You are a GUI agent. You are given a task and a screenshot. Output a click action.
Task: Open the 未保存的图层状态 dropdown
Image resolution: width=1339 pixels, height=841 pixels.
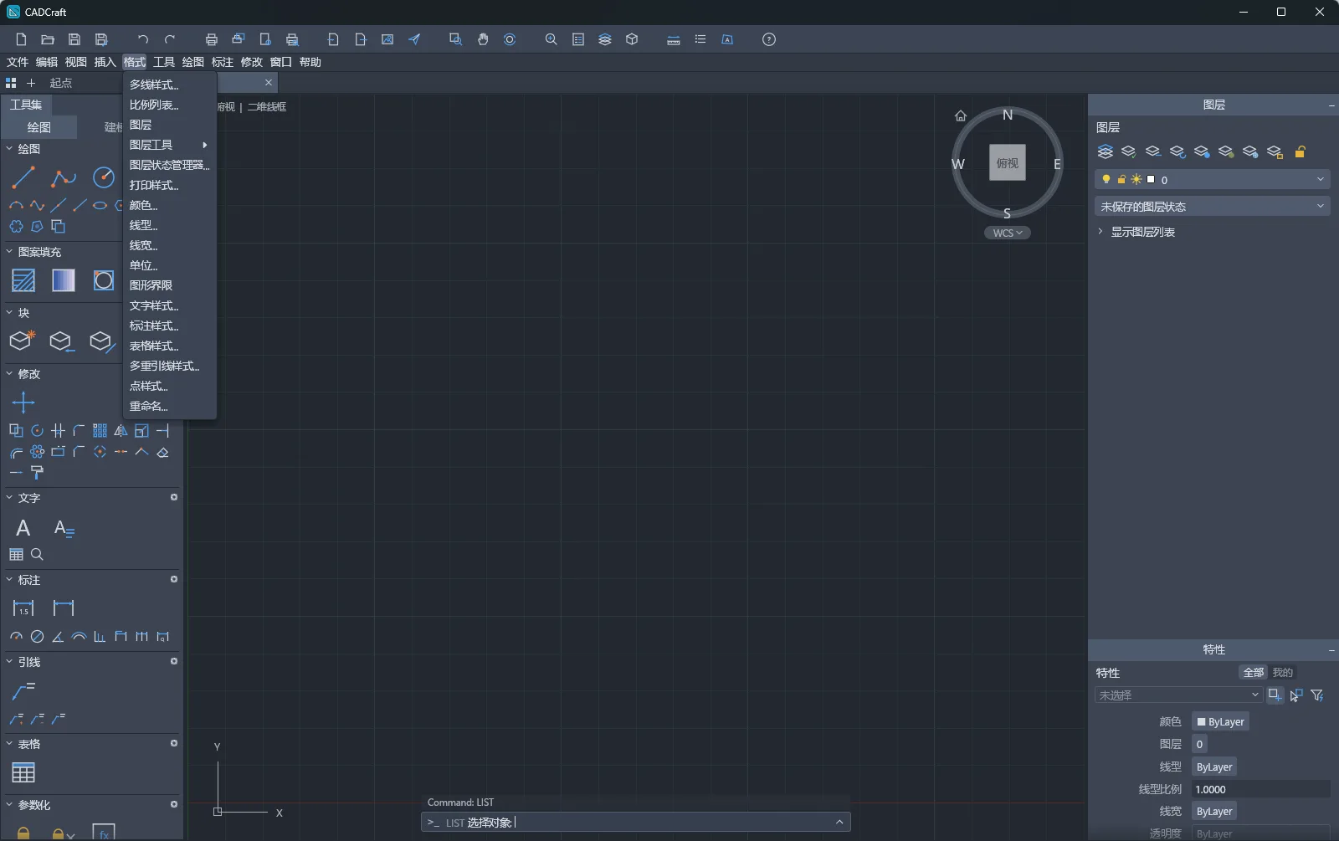pos(1213,206)
